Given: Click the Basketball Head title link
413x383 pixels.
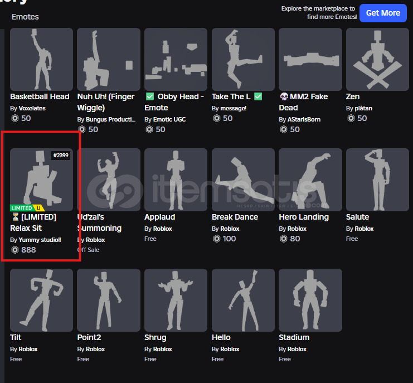Looking at the screenshot, I should [40, 96].
